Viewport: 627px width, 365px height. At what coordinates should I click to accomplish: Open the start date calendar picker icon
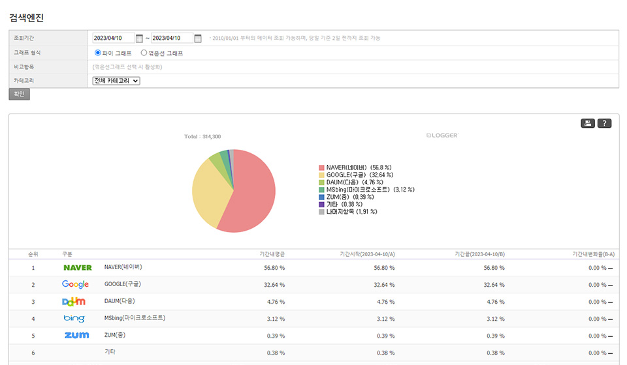pyautogui.click(x=139, y=38)
